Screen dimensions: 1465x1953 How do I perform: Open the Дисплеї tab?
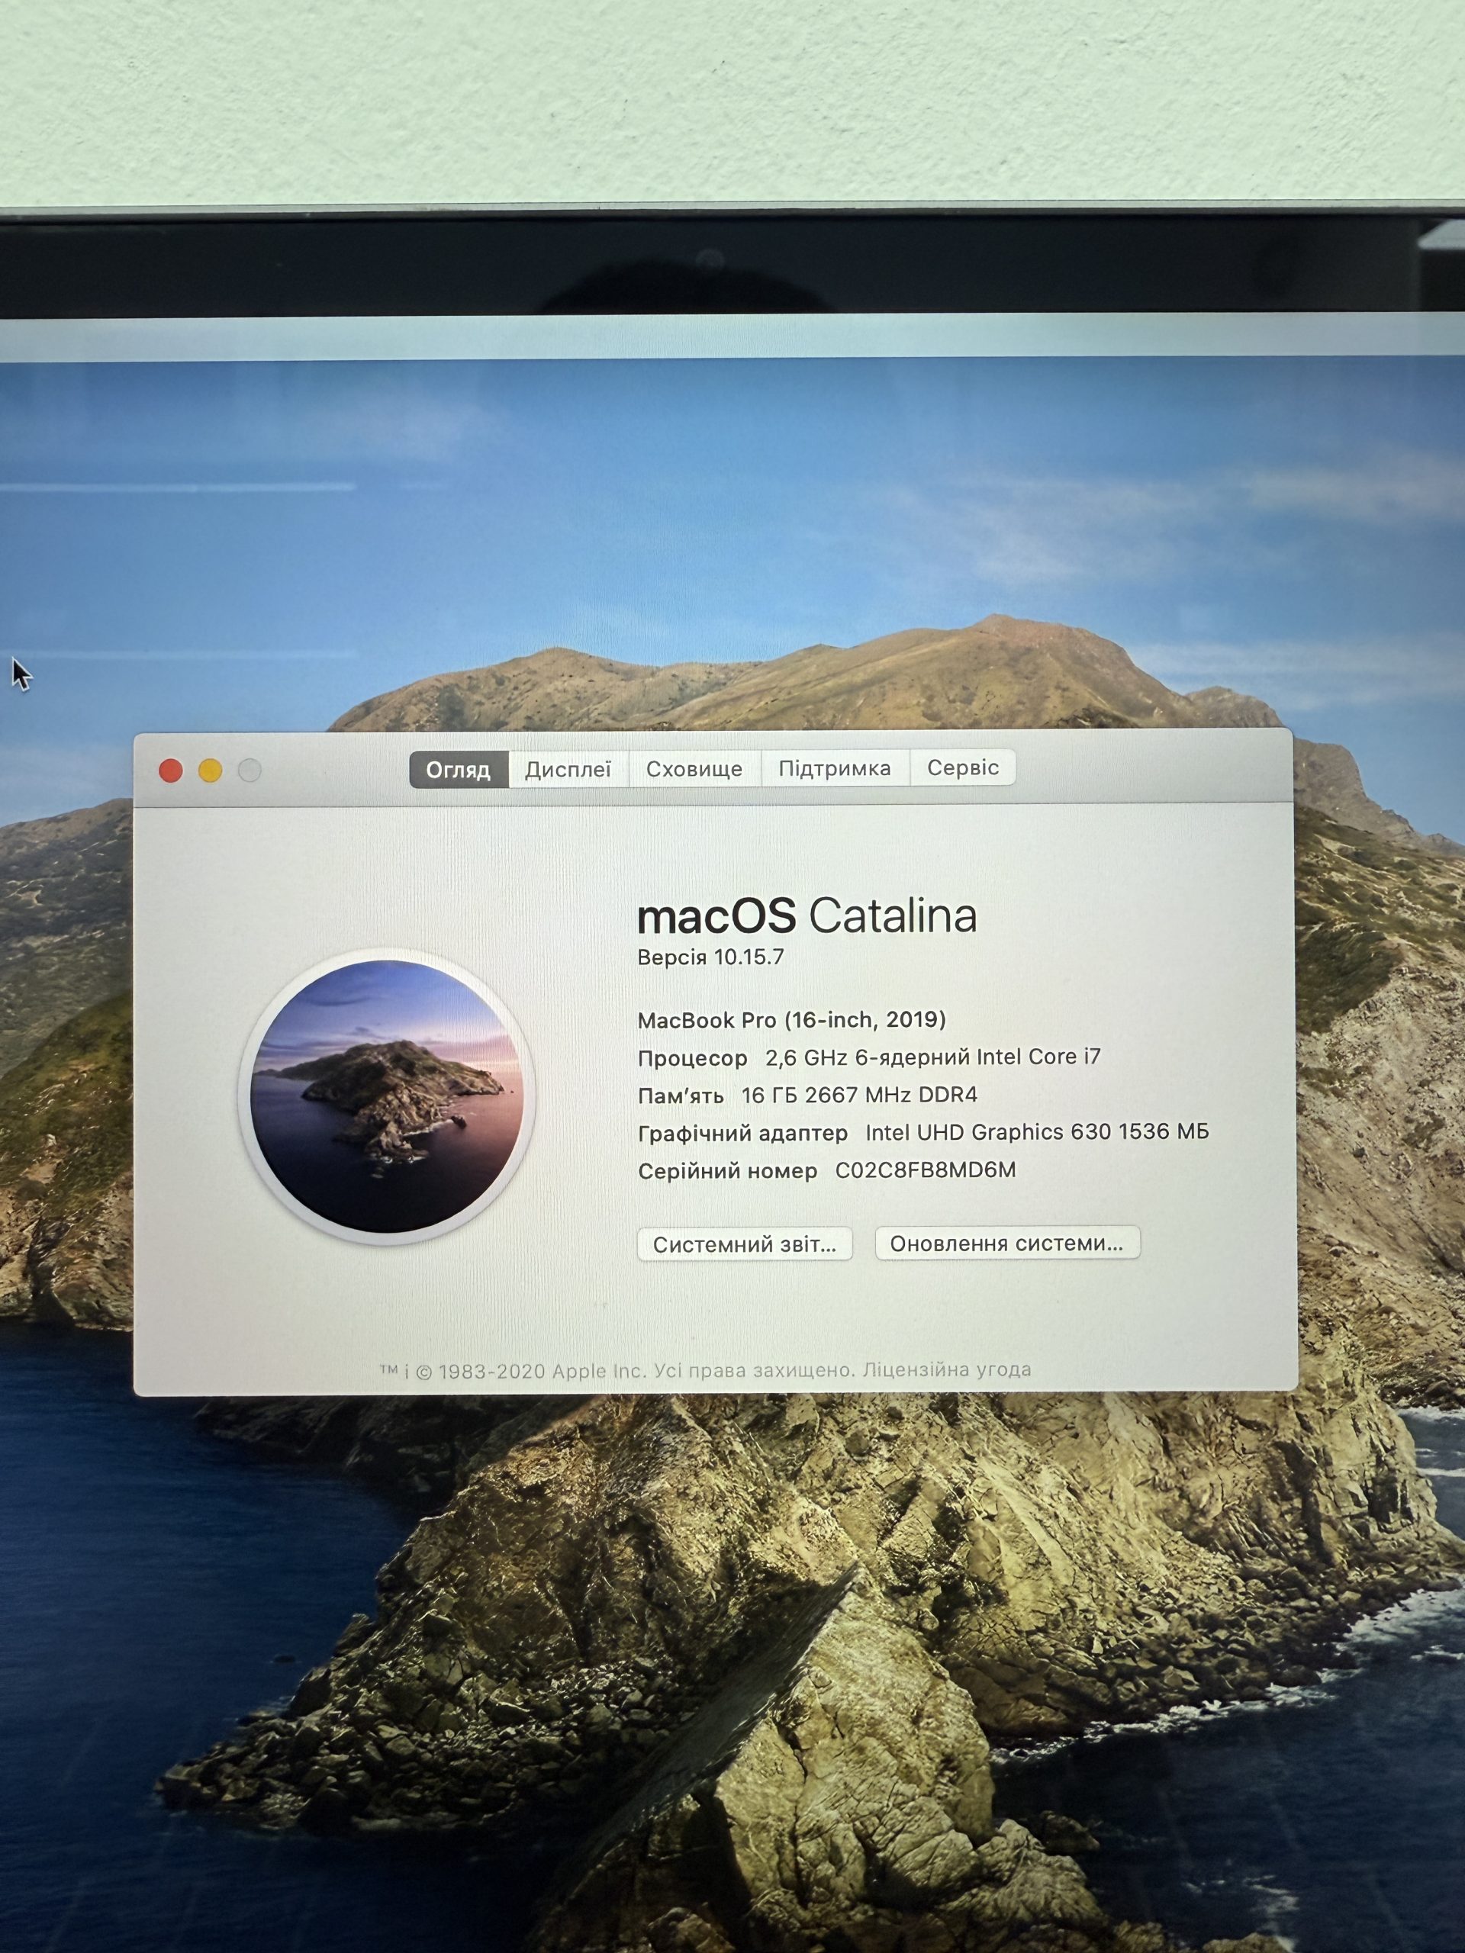coord(568,769)
